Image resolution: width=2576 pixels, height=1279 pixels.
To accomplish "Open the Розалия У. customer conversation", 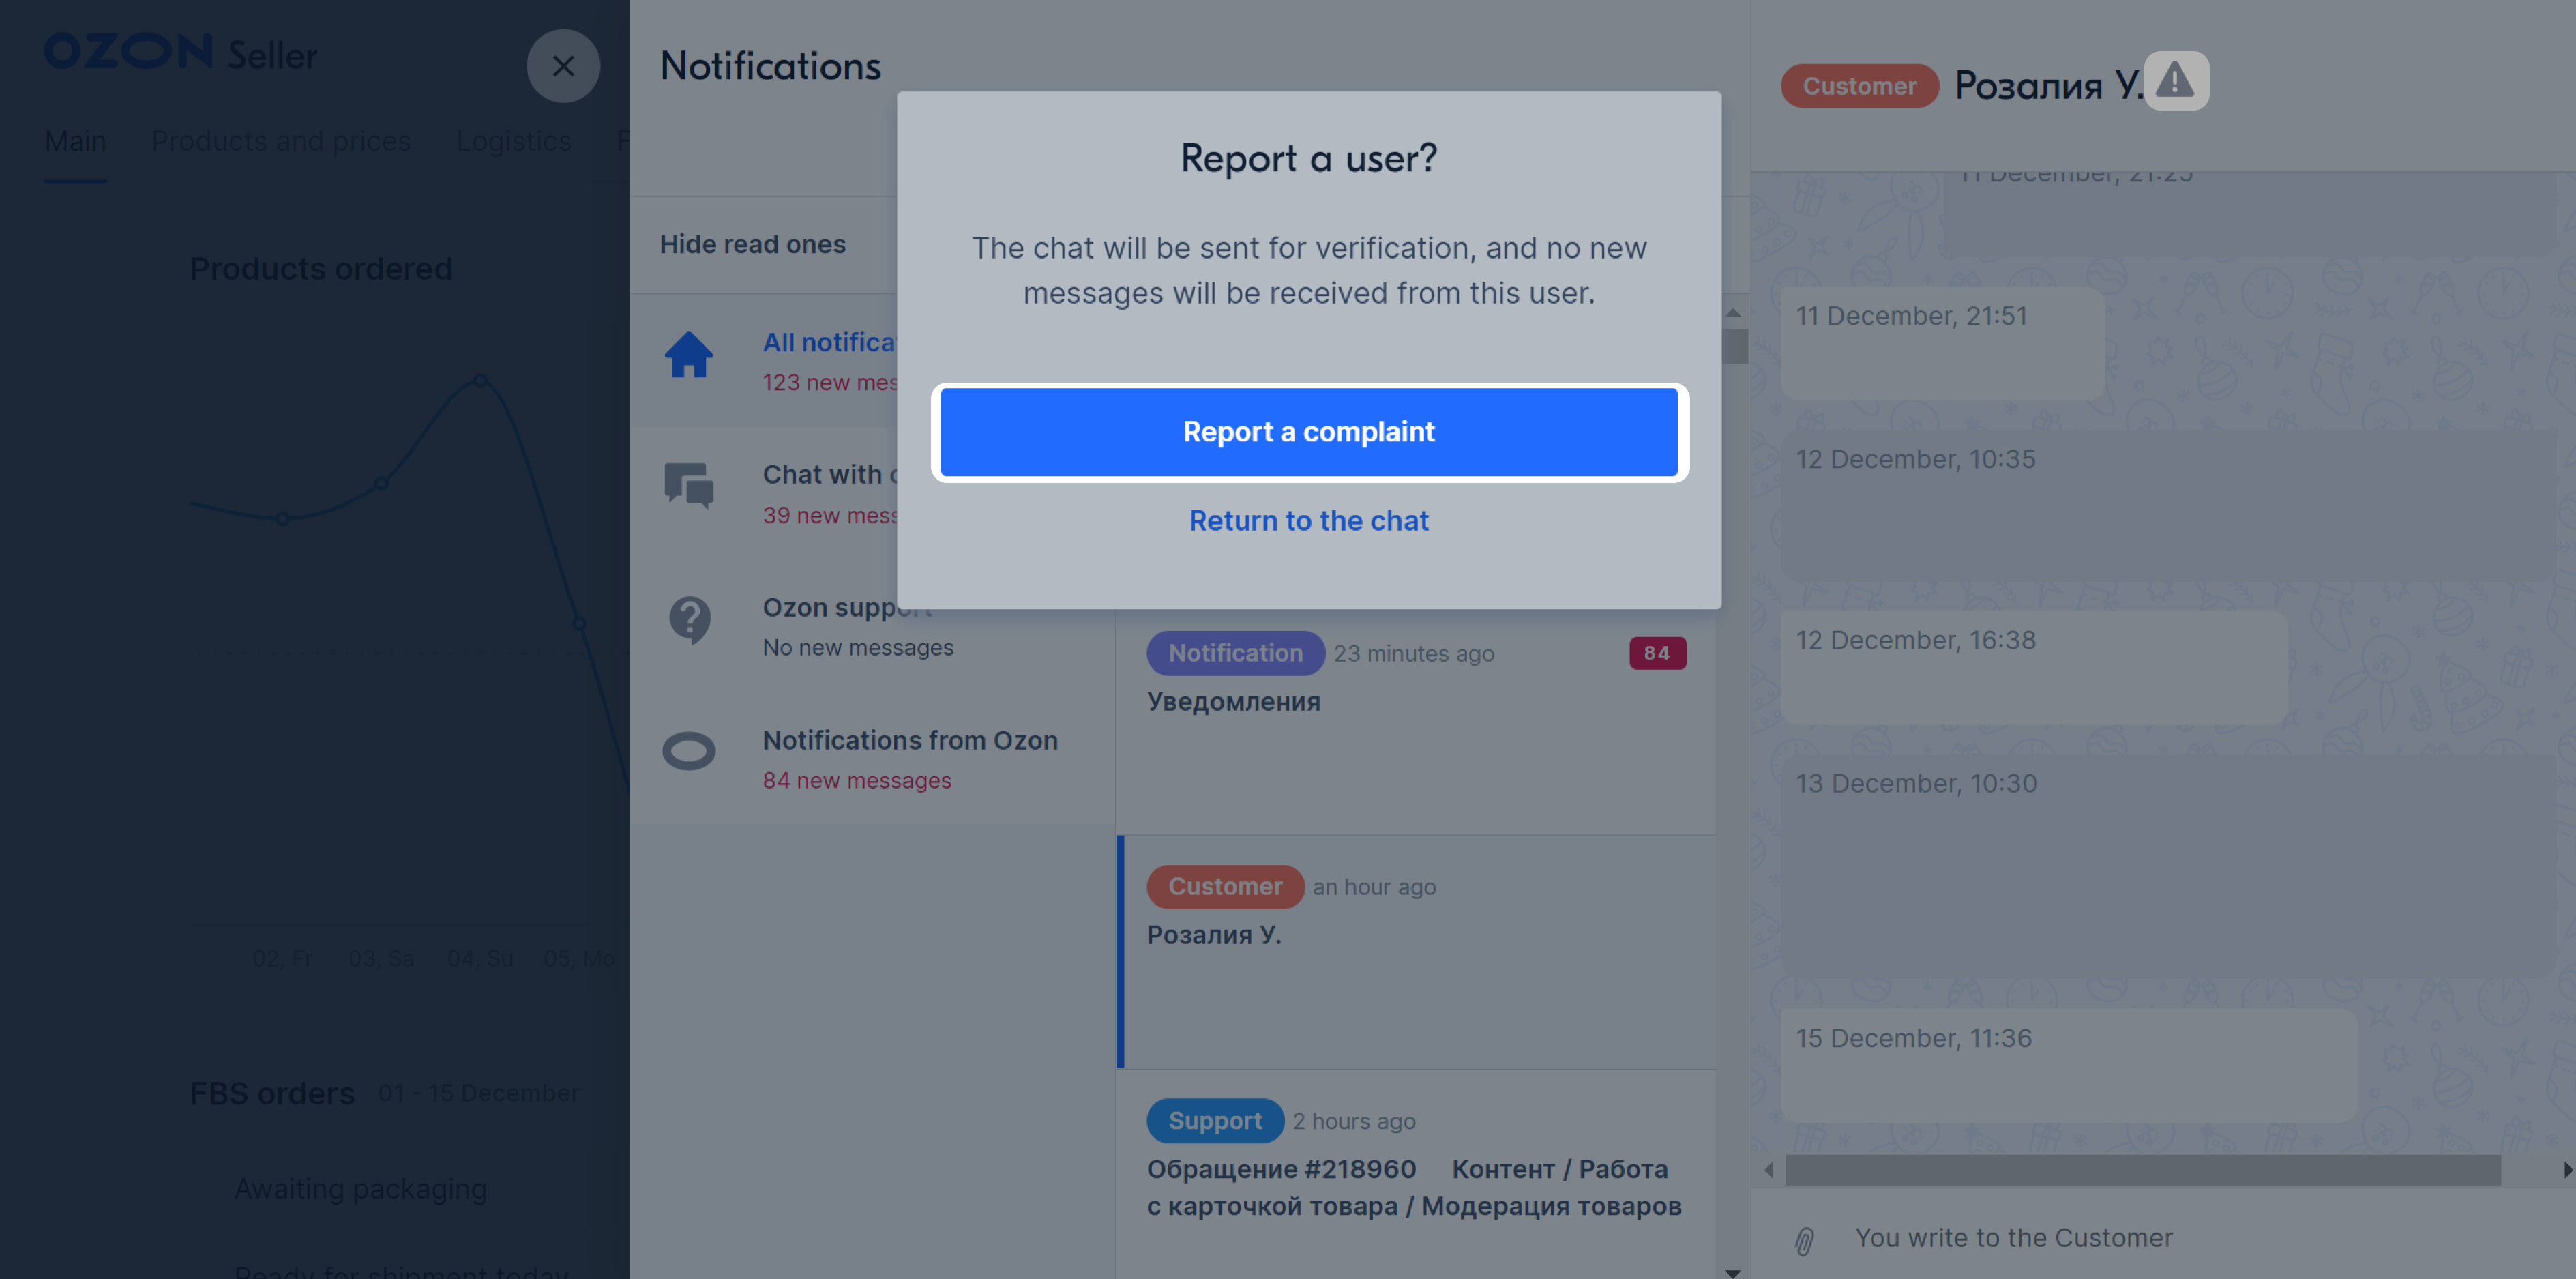I will pos(1417,952).
